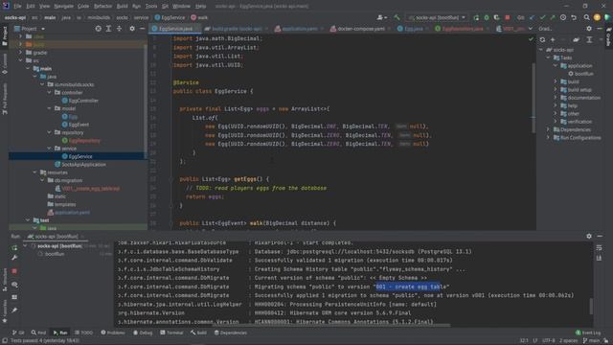Toggle the Project side tool window button
This screenshot has height=345, width=613.
click(4, 36)
